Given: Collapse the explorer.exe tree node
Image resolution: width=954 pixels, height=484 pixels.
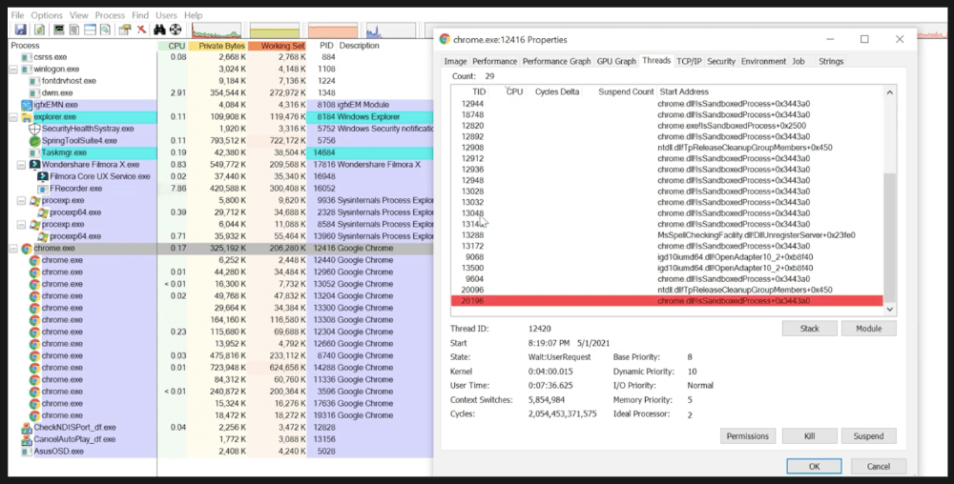Looking at the screenshot, I should (13, 116).
